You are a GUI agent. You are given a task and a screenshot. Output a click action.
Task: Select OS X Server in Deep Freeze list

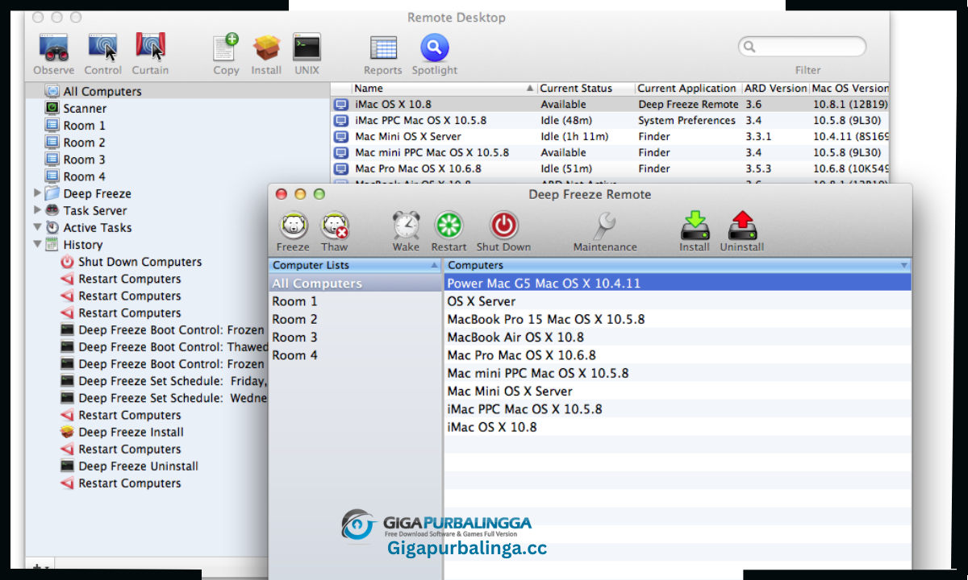click(678, 301)
